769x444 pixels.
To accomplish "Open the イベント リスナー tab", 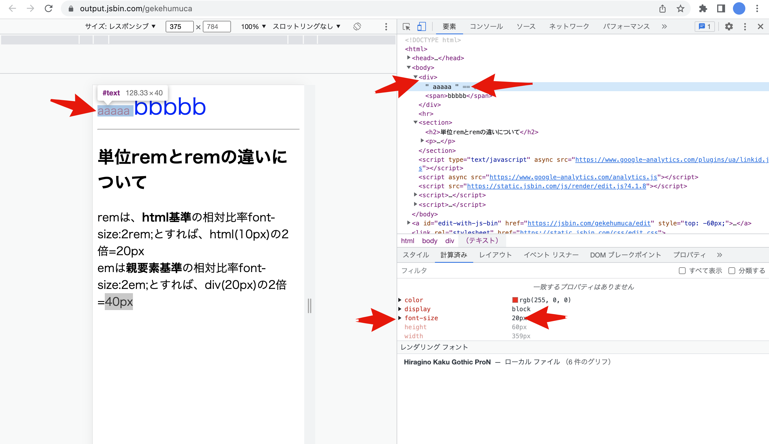I will tap(551, 255).
